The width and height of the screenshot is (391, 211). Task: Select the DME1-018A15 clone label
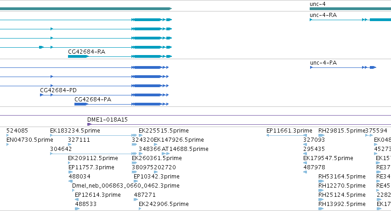[x=108, y=120]
